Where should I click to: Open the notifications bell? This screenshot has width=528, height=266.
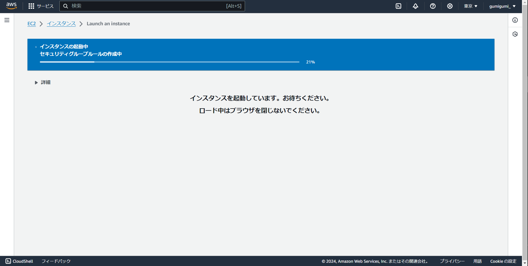(x=415, y=6)
